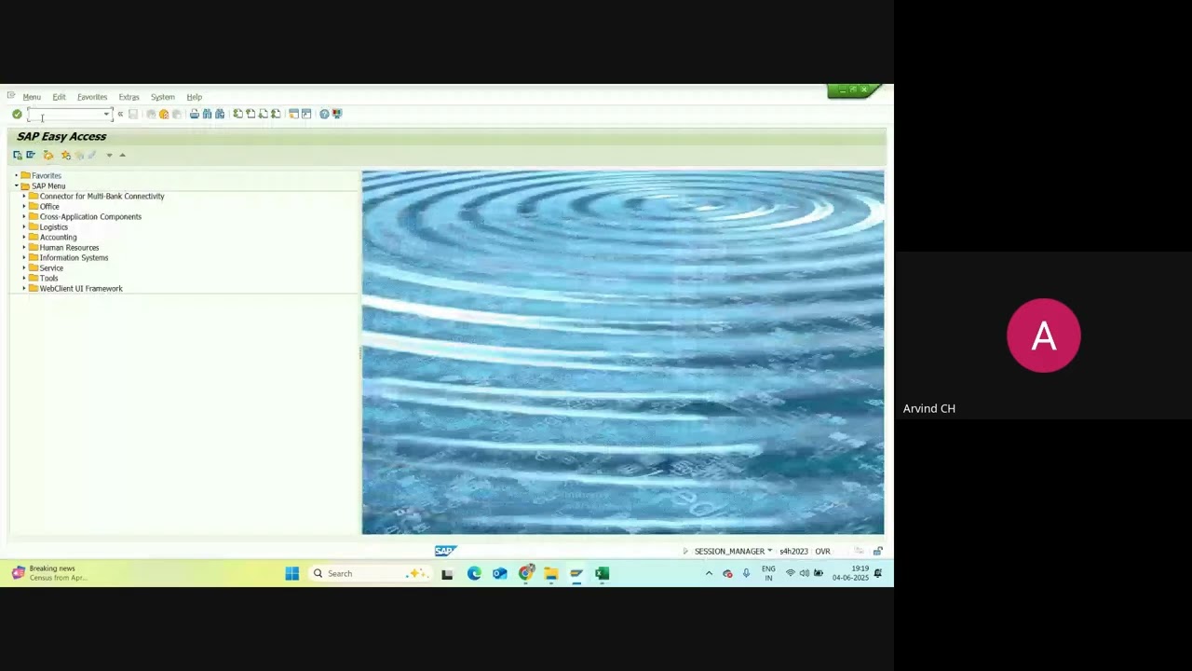Image resolution: width=1192 pixels, height=671 pixels.
Task: Toggle OVR insert mode in status bar
Action: [822, 551]
